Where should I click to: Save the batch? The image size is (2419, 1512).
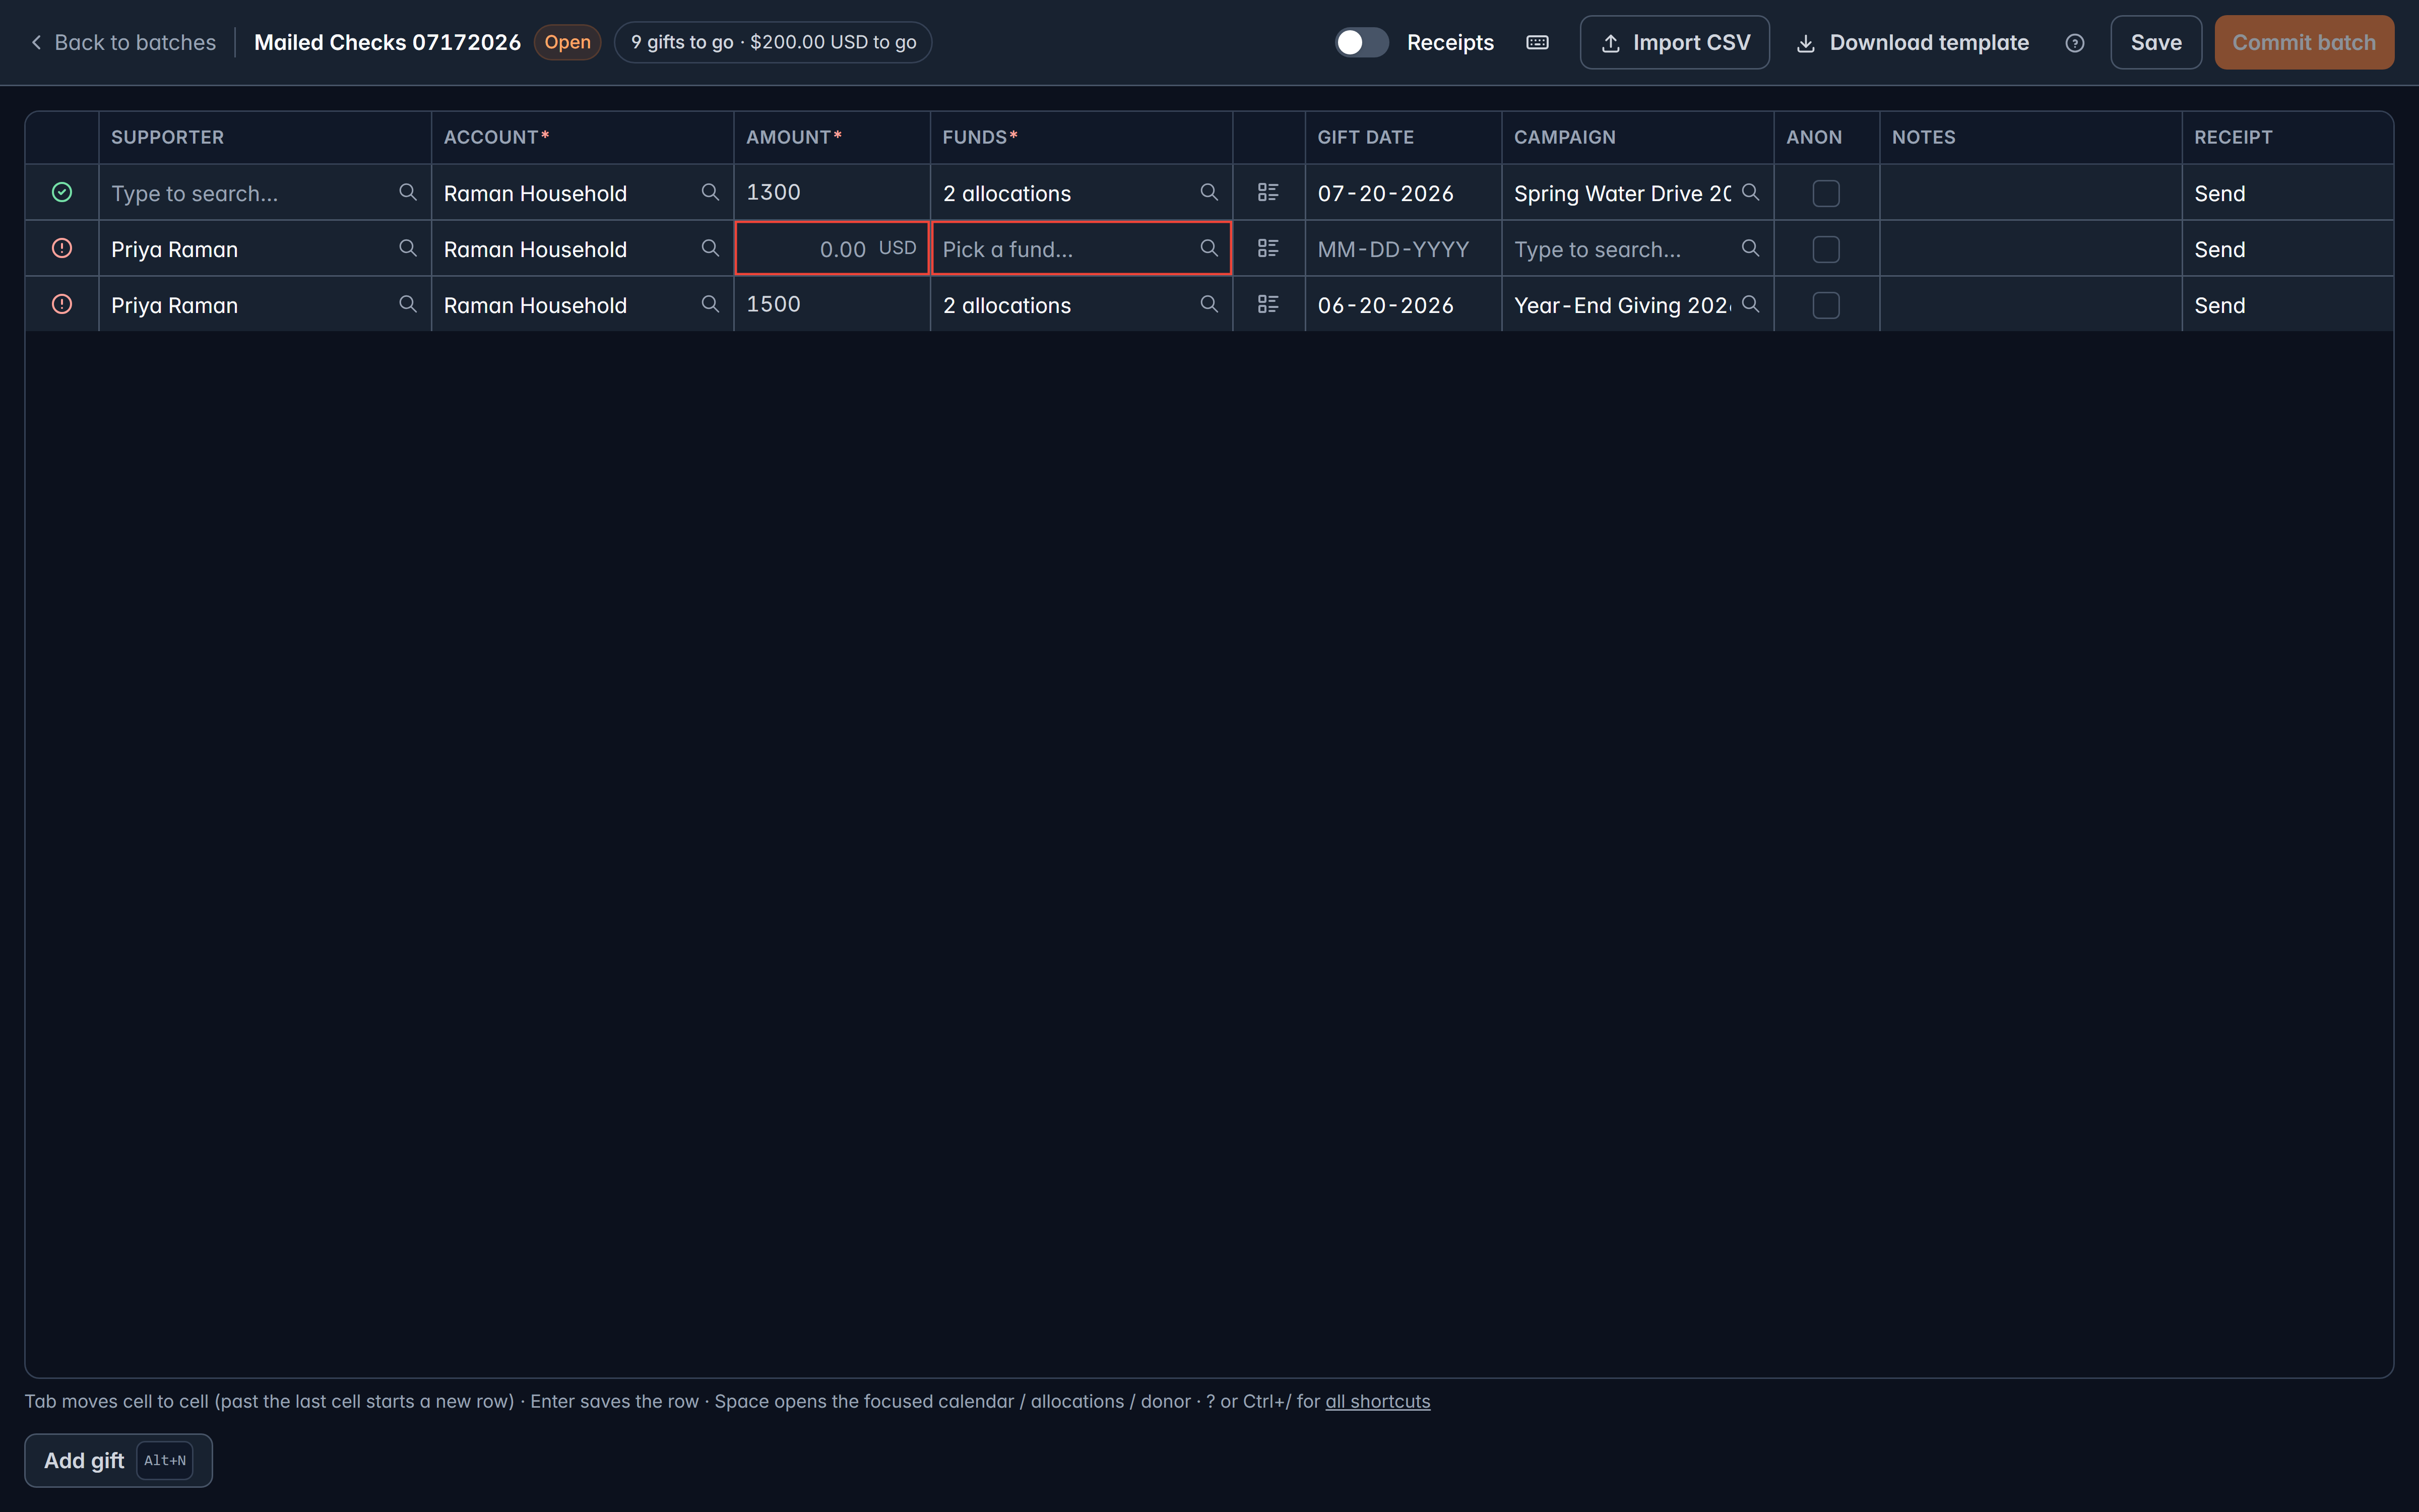coord(2156,42)
